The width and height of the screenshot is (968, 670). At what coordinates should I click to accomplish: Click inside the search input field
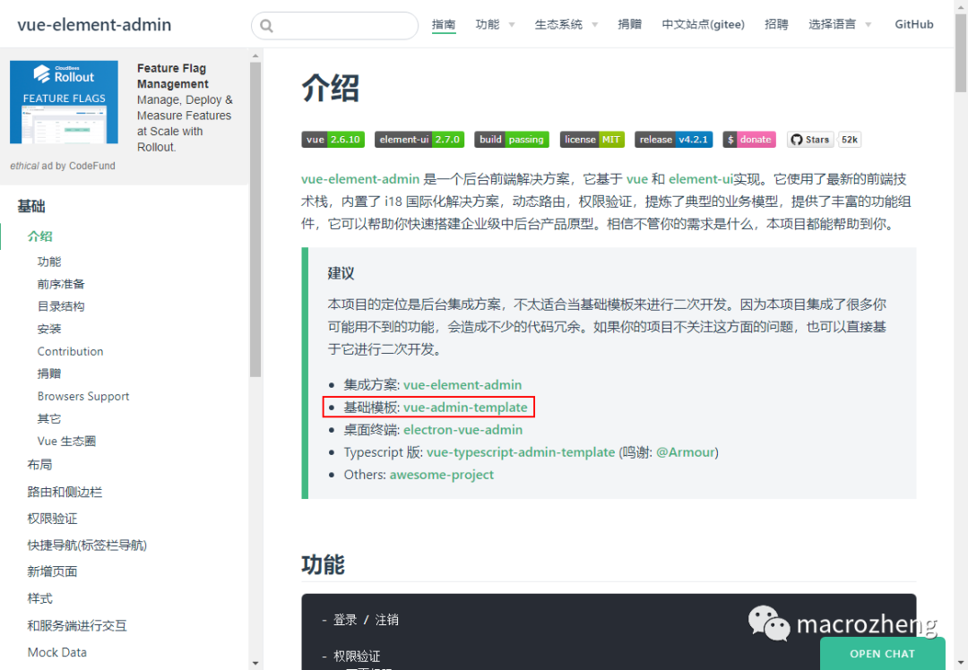coord(341,25)
